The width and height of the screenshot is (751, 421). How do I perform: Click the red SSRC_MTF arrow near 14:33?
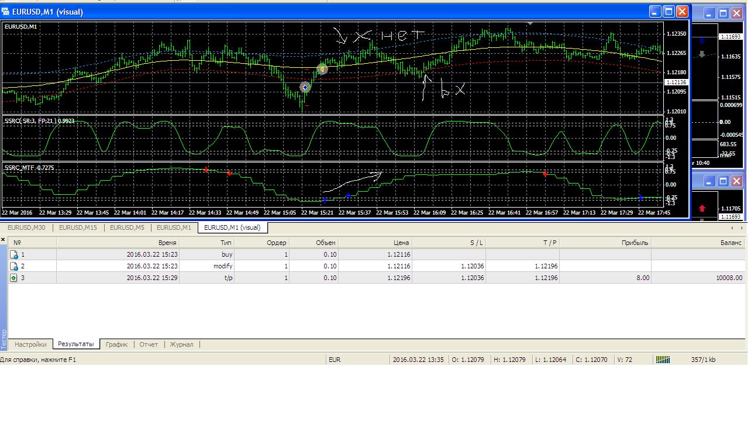pyautogui.click(x=206, y=170)
